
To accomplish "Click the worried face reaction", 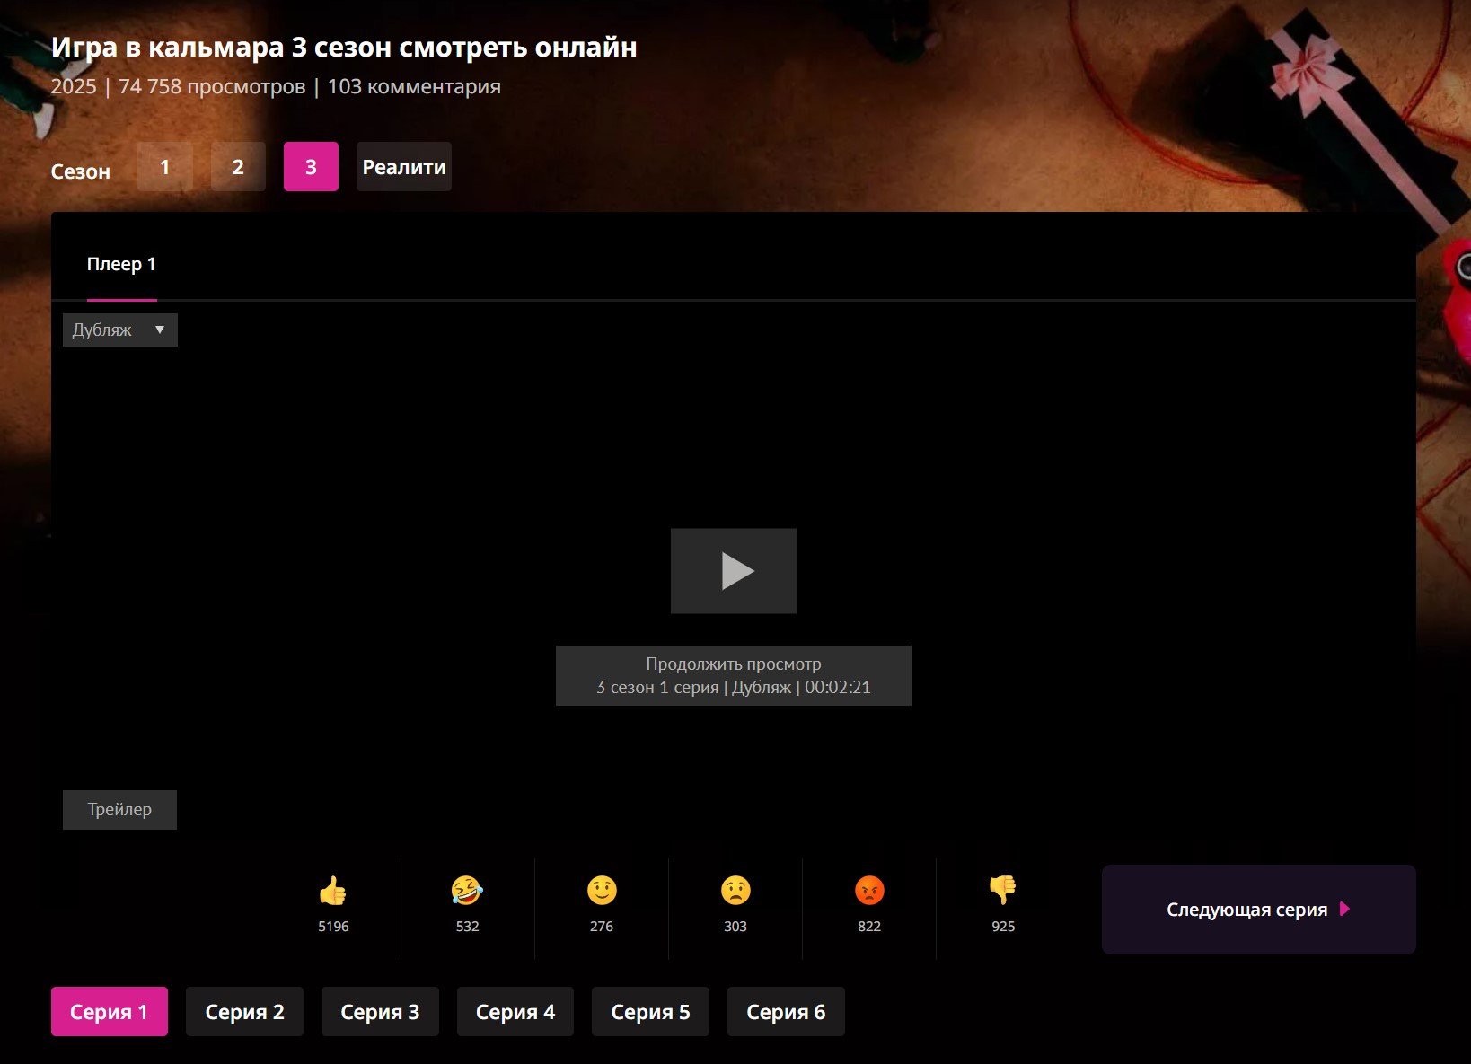I will (735, 891).
